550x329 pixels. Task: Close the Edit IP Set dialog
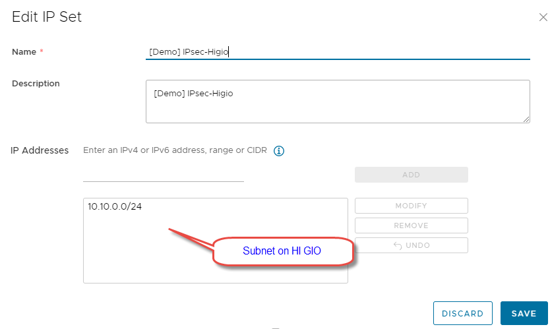pos(543,17)
